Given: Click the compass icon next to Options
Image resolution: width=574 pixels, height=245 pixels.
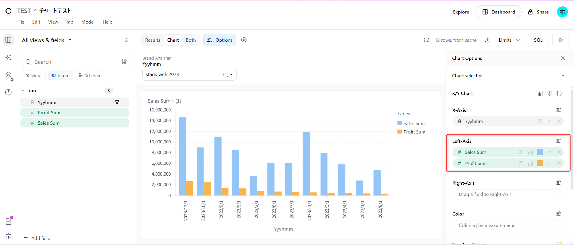Looking at the screenshot, I should pyautogui.click(x=244, y=40).
